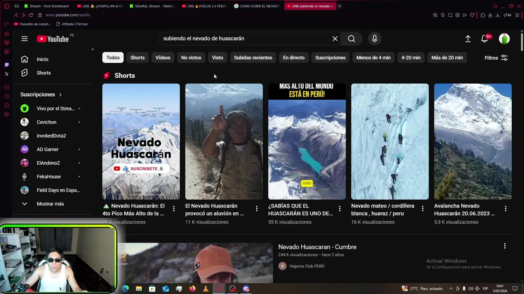Open options for Nevado Huascaran - Cumbre video

[505, 246]
